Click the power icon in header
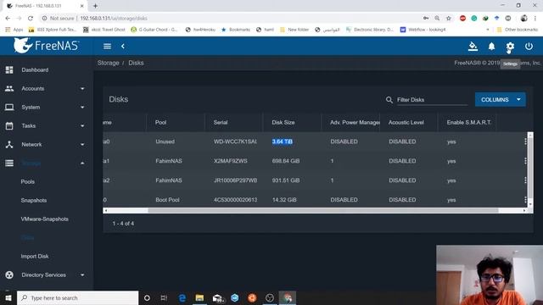This screenshot has height=305, width=543. pos(529,47)
